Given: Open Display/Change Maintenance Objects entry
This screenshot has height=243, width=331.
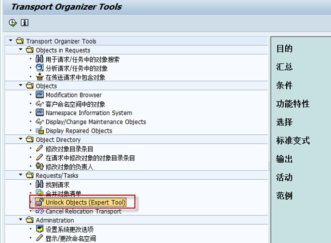Looking at the screenshot, I should [x=96, y=122].
